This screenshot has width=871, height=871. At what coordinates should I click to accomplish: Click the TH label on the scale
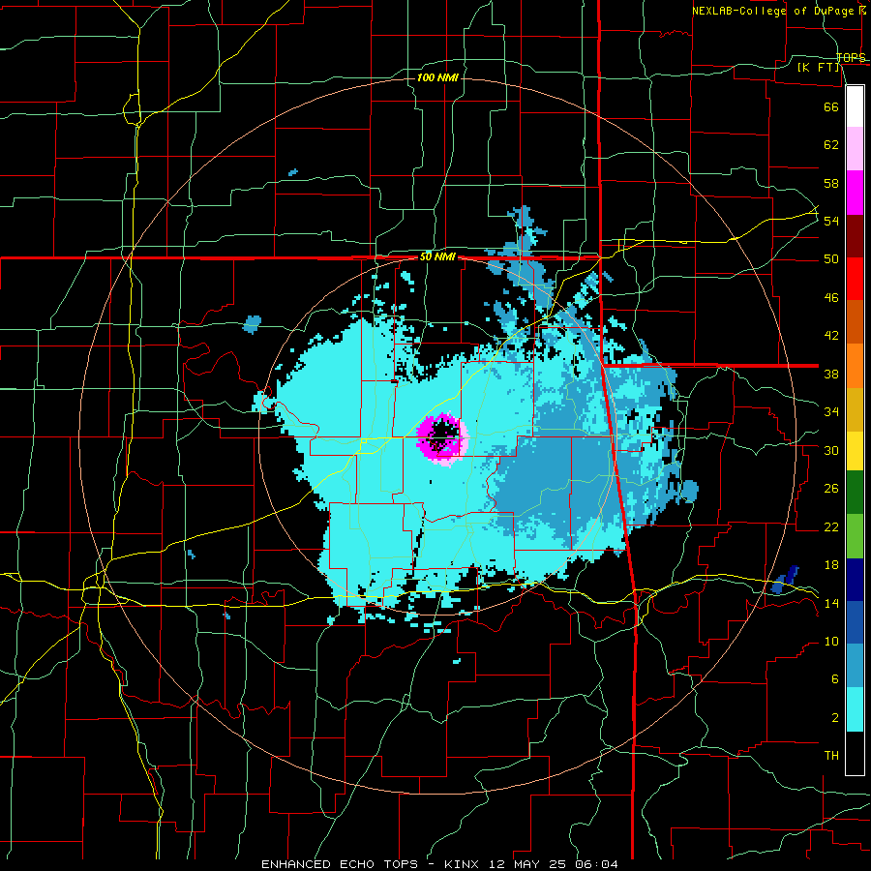click(831, 756)
